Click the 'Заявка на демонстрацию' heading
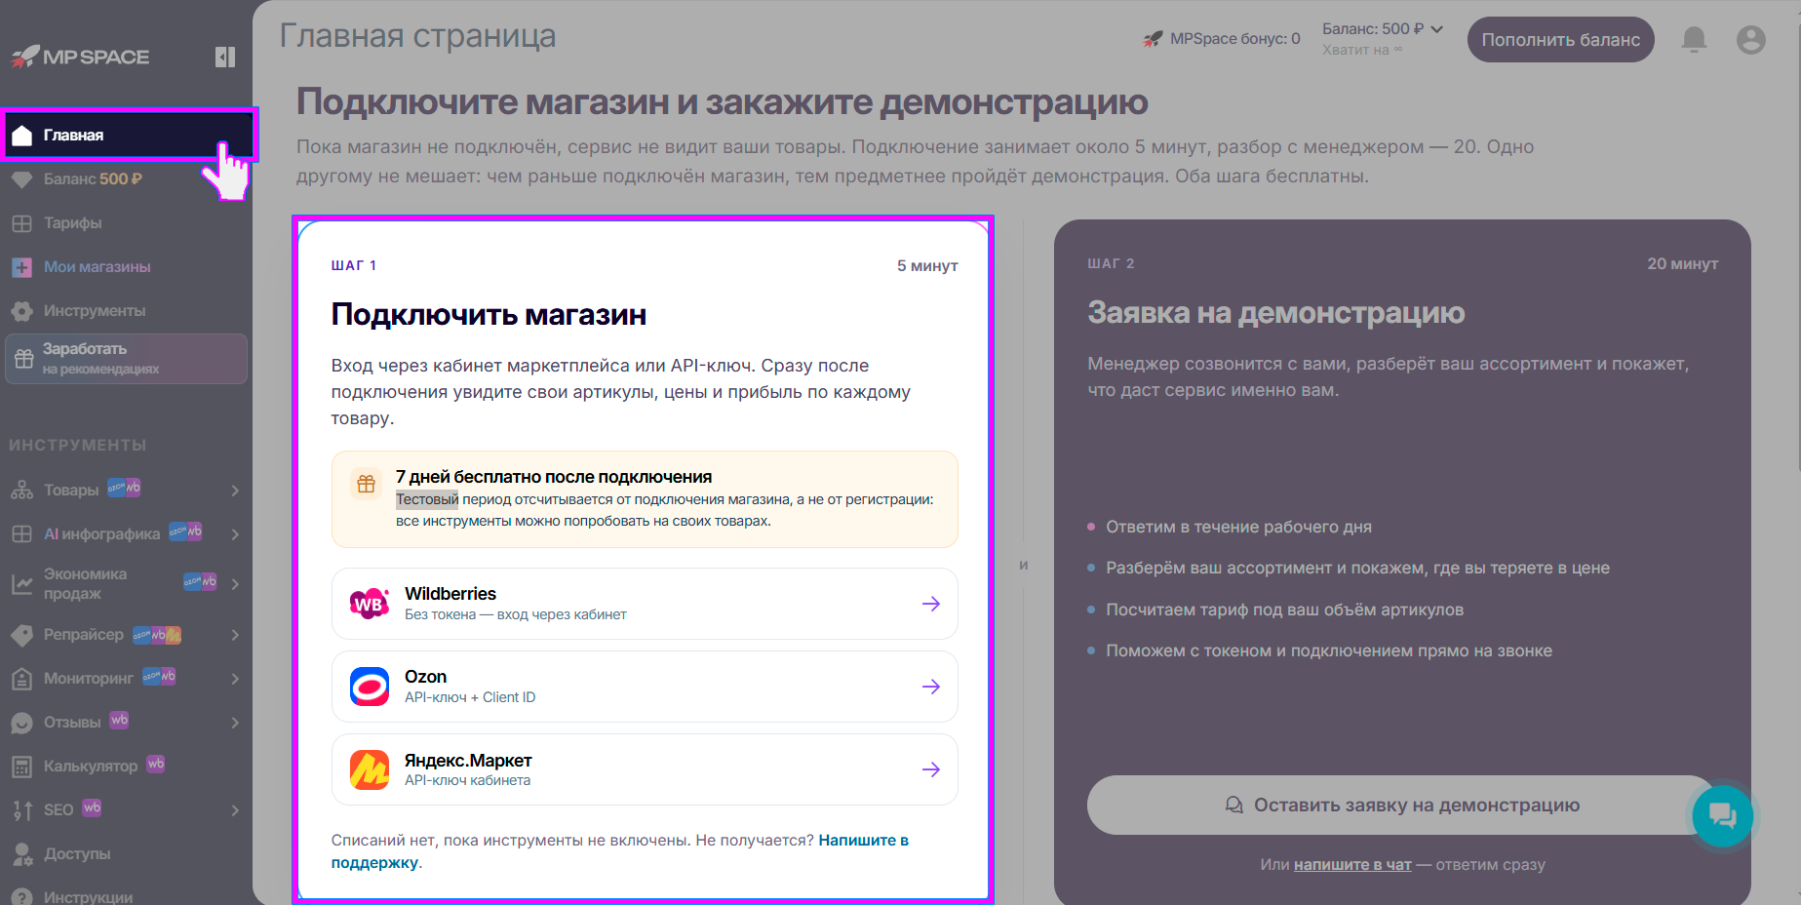 click(1275, 313)
